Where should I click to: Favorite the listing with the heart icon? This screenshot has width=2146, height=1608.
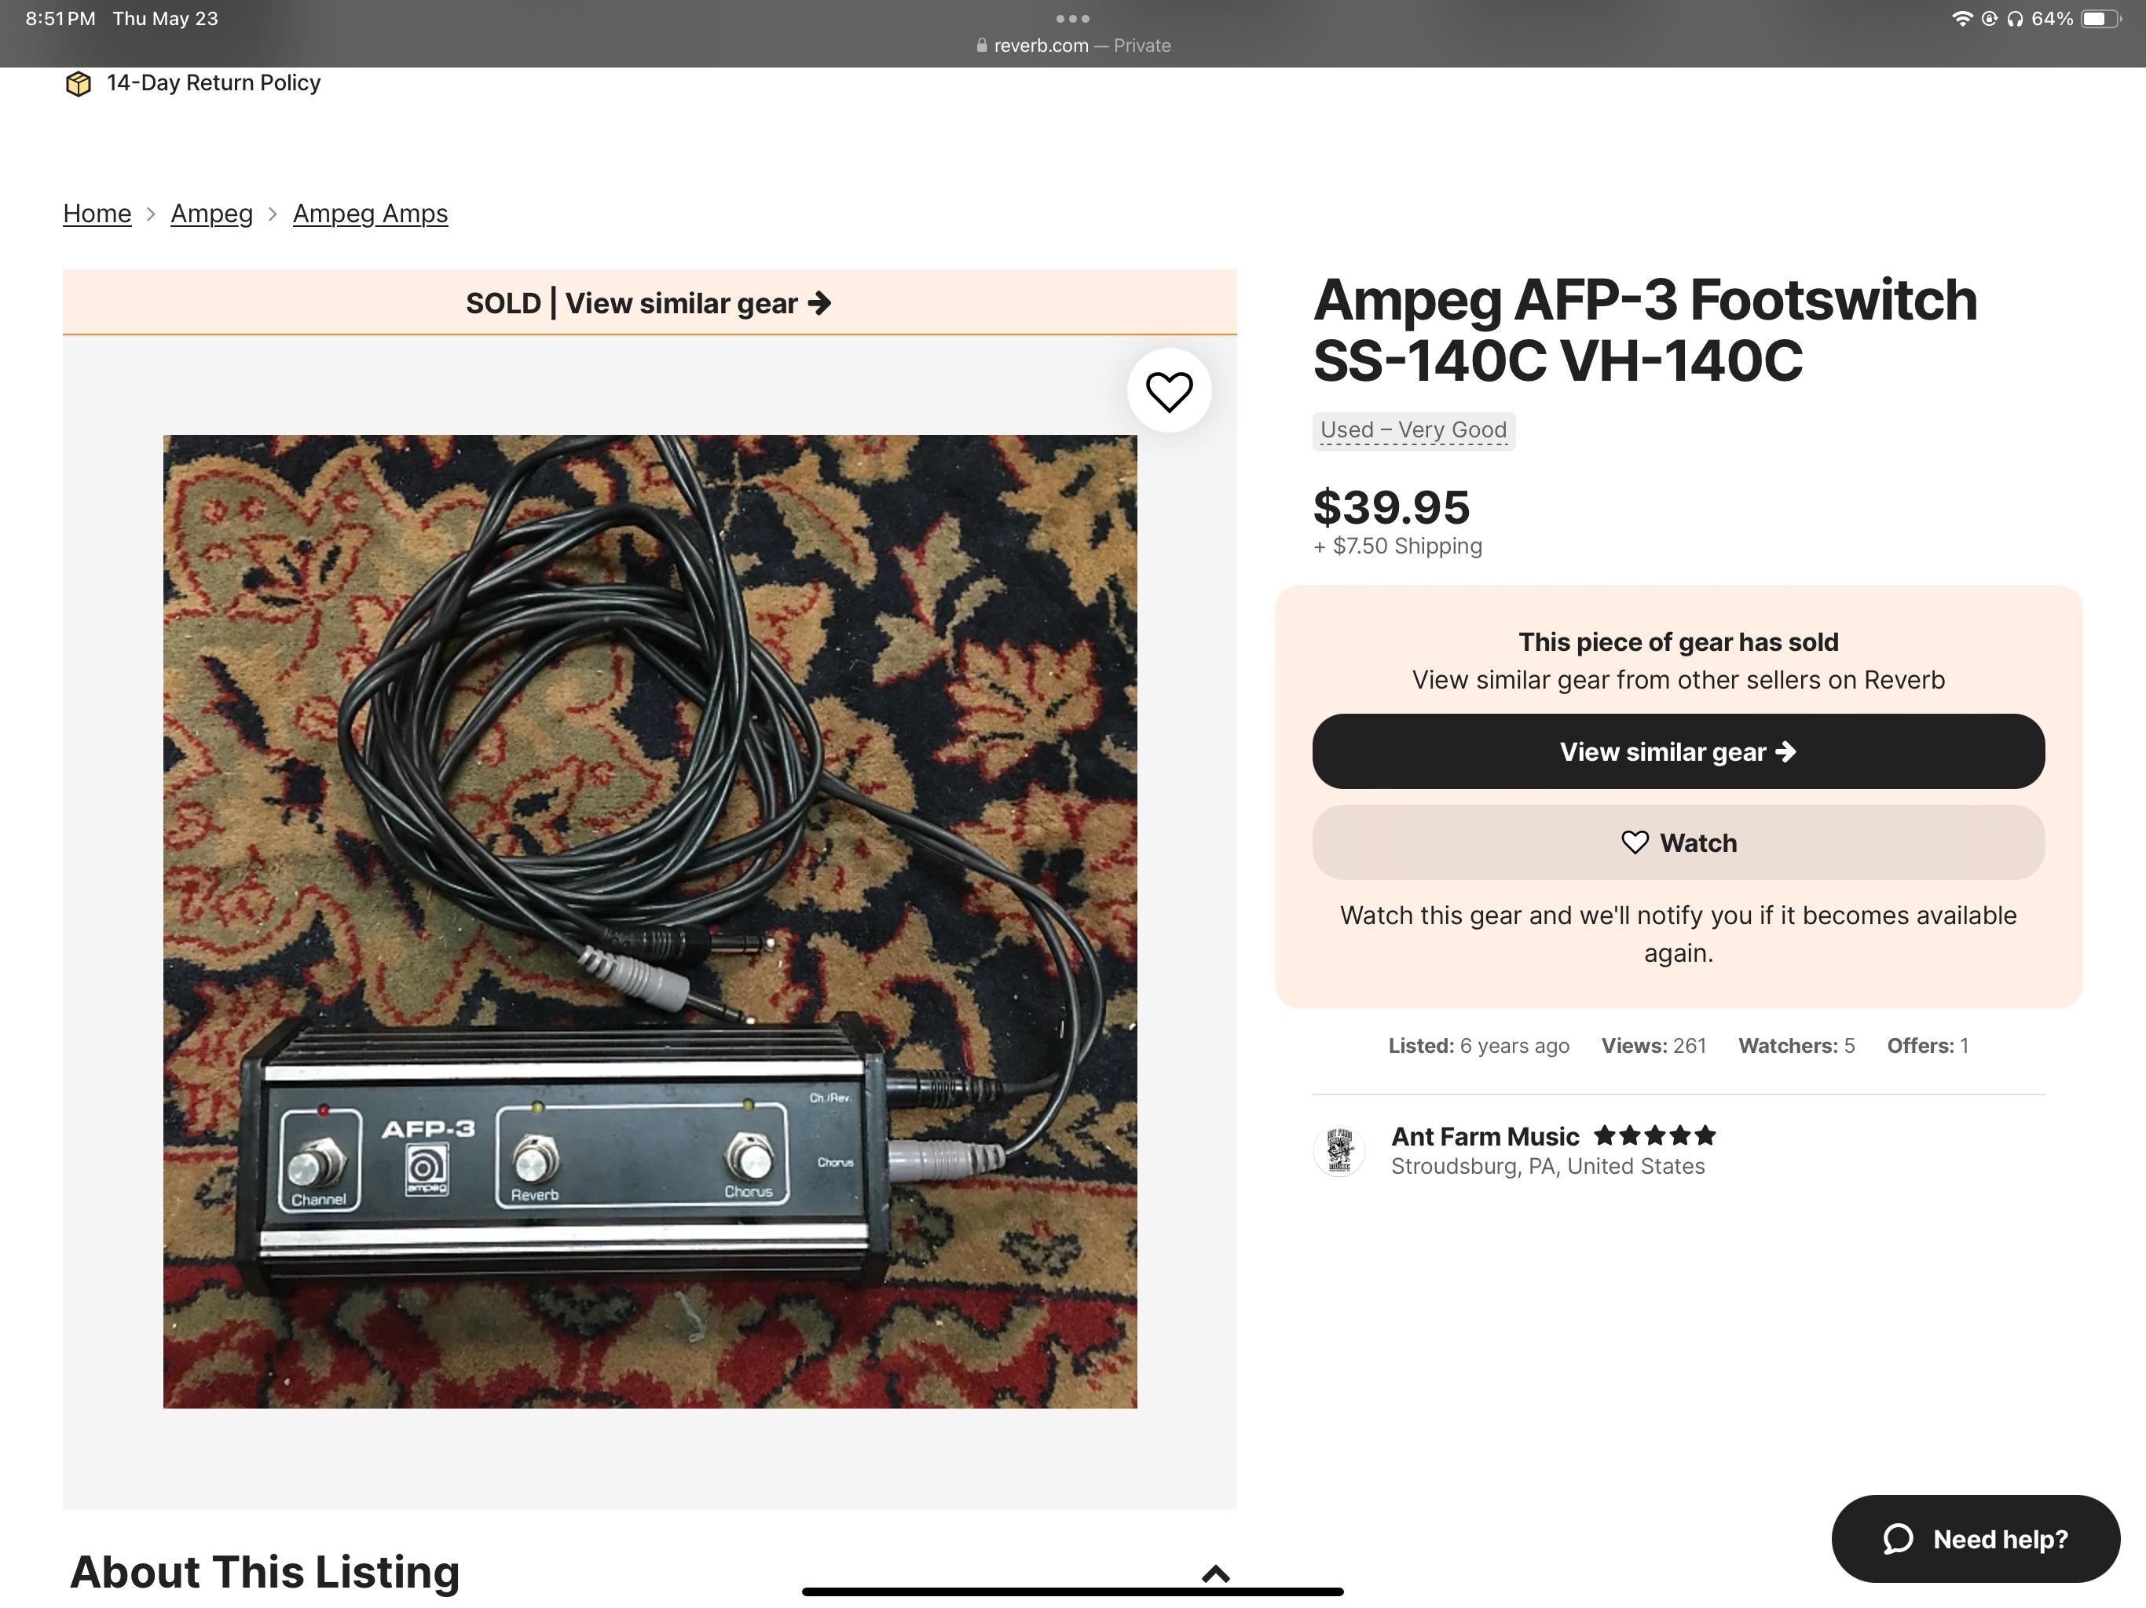[1169, 391]
